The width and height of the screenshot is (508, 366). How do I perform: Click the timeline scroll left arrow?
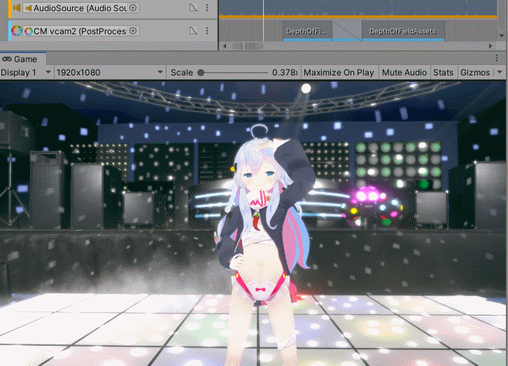tap(225, 46)
